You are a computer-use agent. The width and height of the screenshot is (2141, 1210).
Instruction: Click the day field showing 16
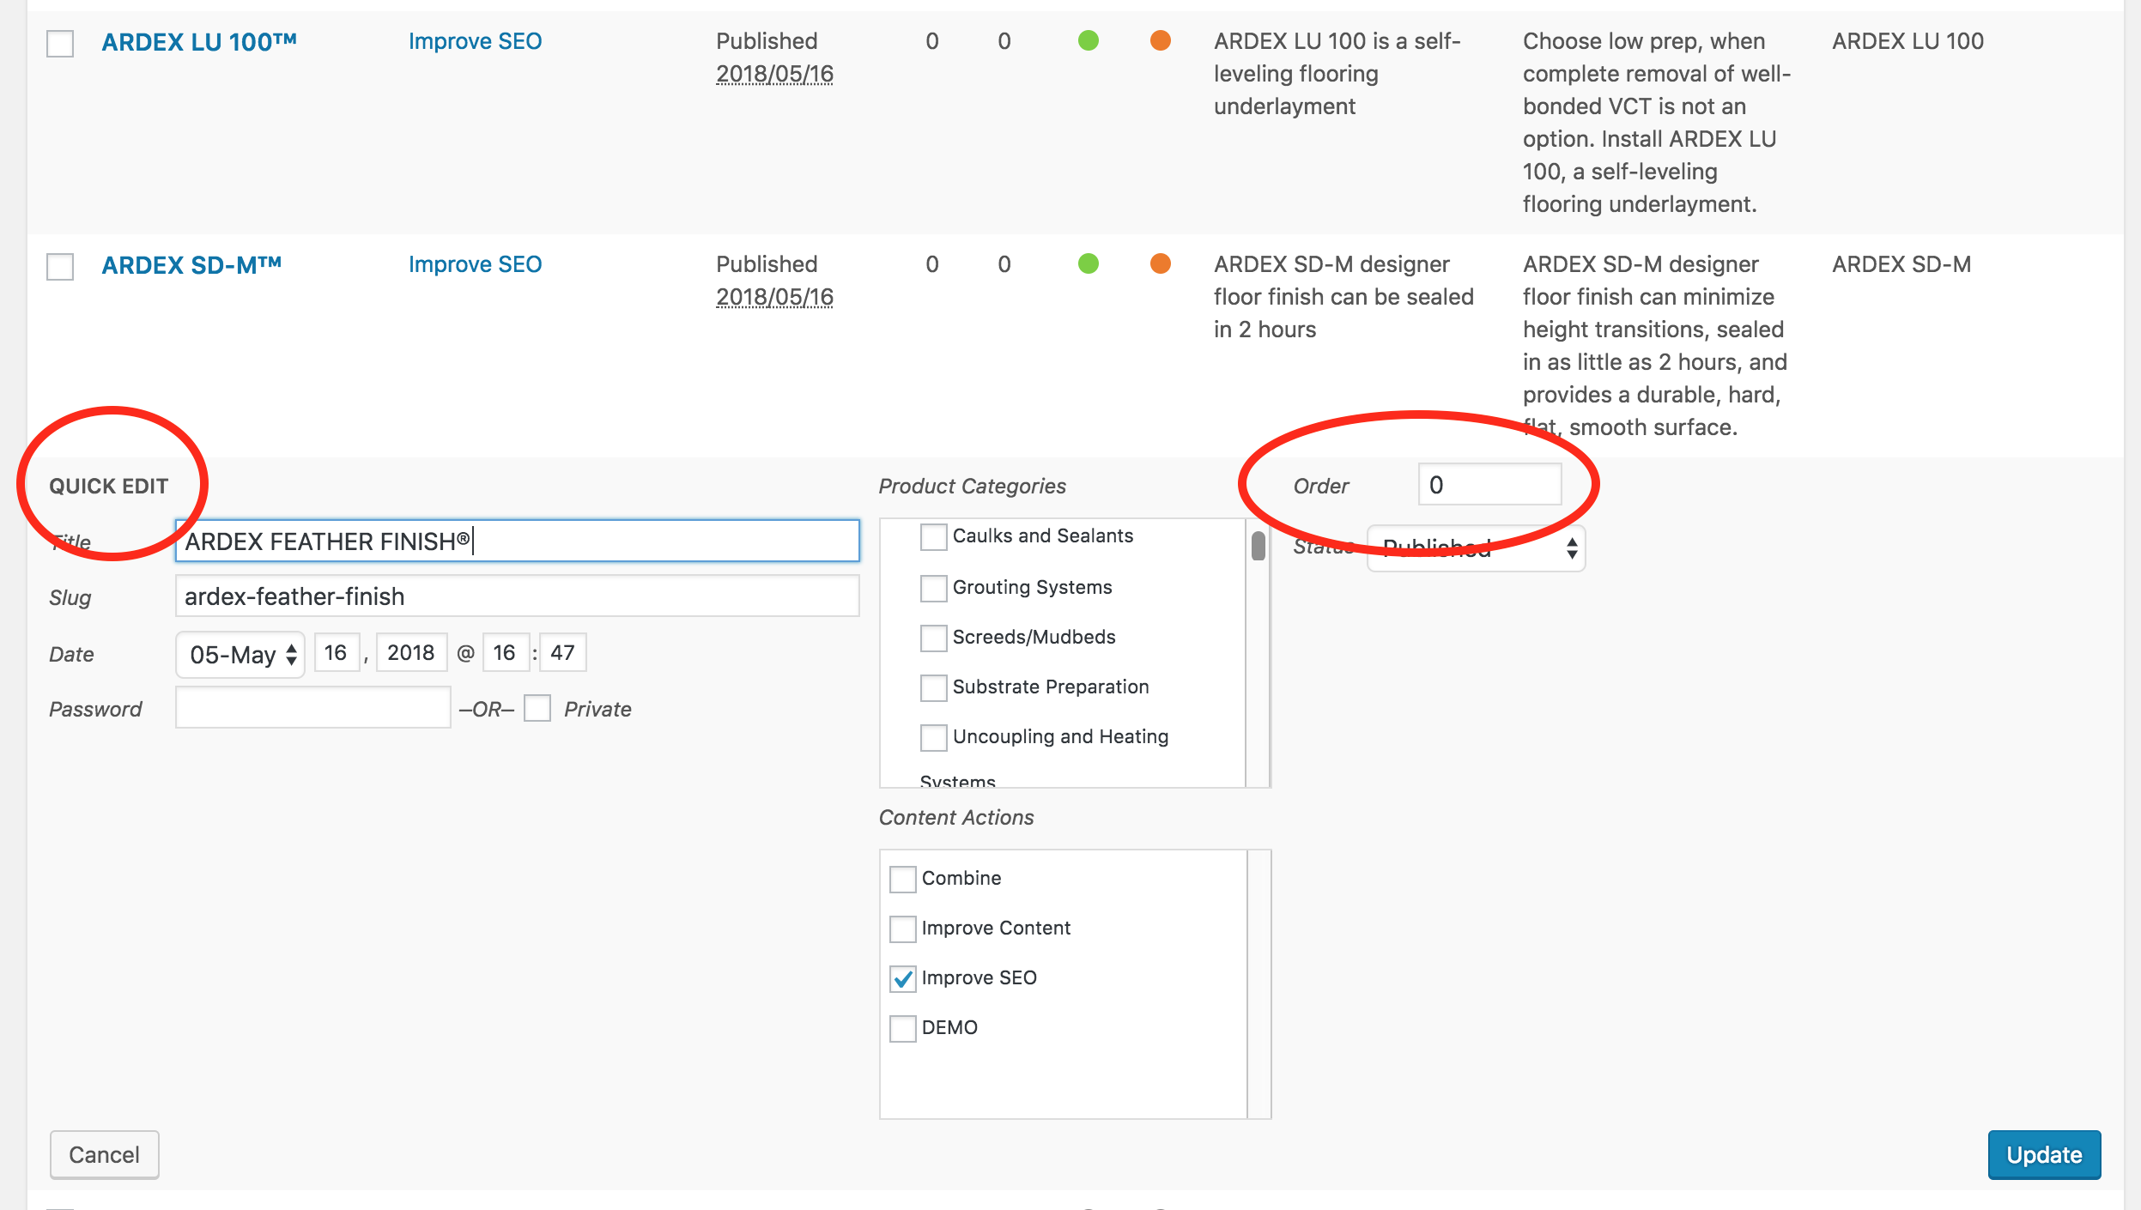(x=337, y=653)
